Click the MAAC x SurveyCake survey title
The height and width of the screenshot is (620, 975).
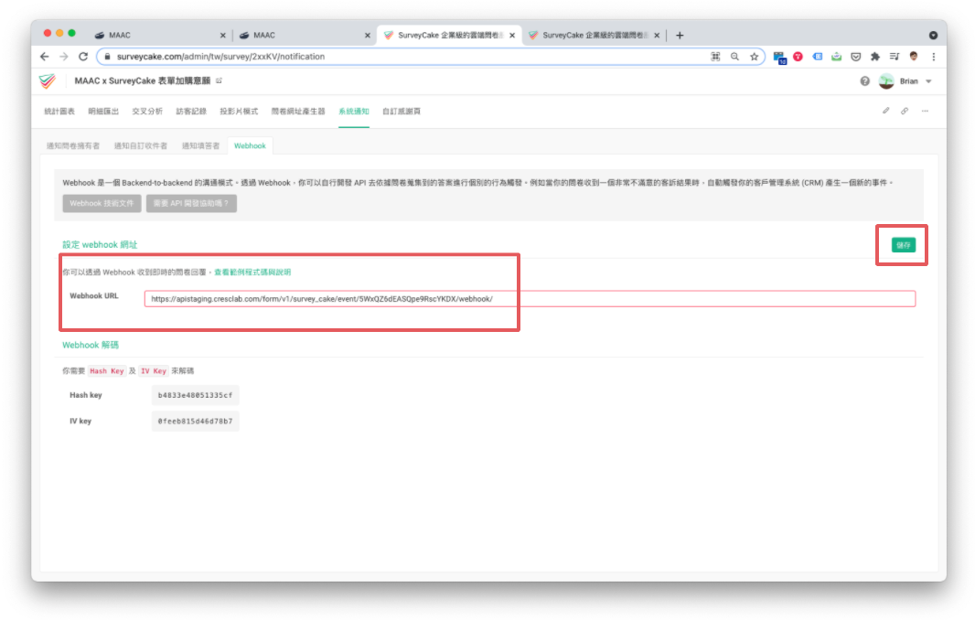143,80
